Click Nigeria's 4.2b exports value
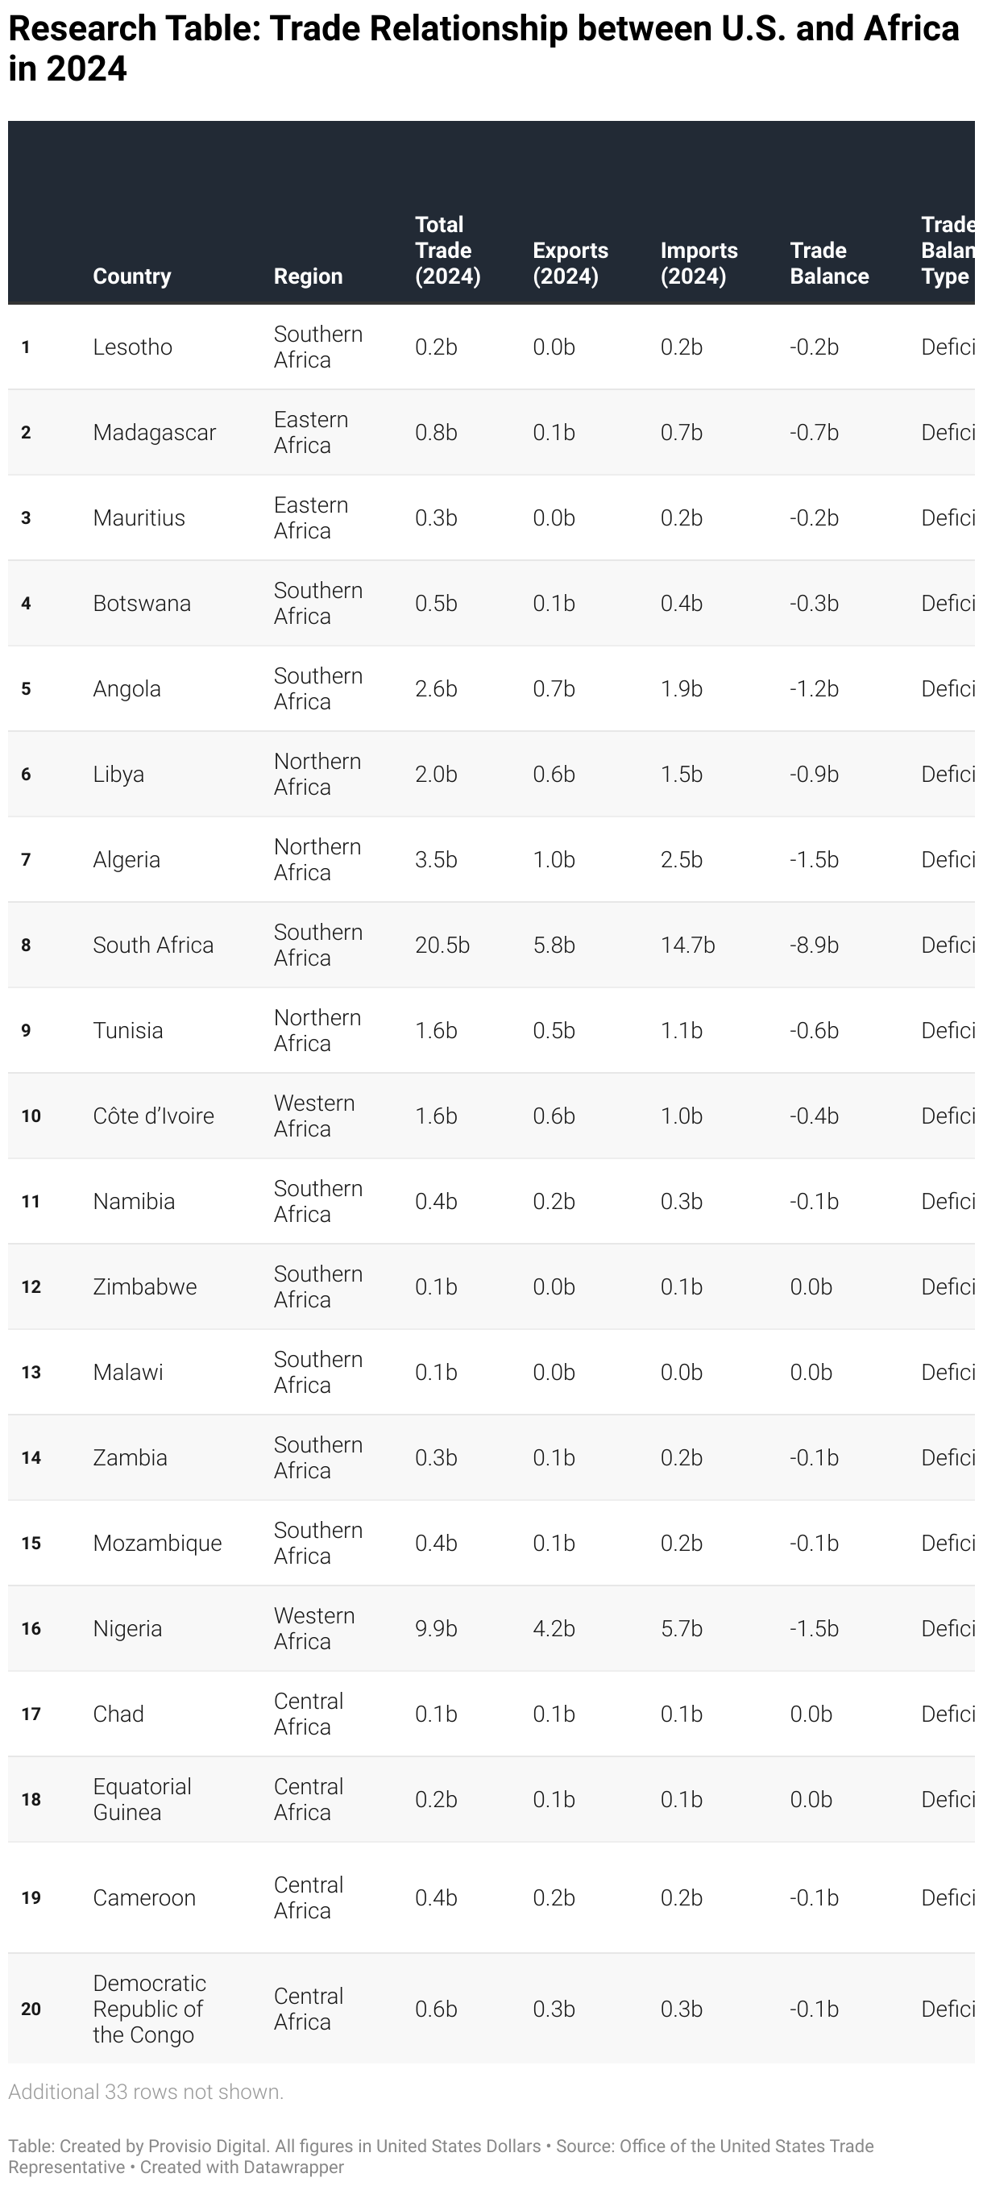Image resolution: width=983 pixels, height=2186 pixels. [x=554, y=1628]
